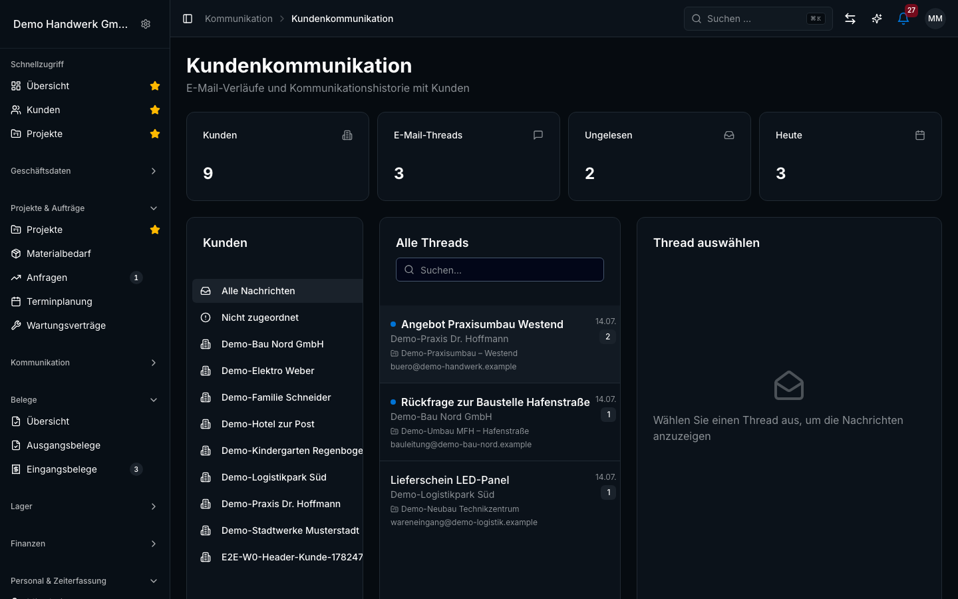Click the search magnifier icon in Alle Threads

point(409,270)
